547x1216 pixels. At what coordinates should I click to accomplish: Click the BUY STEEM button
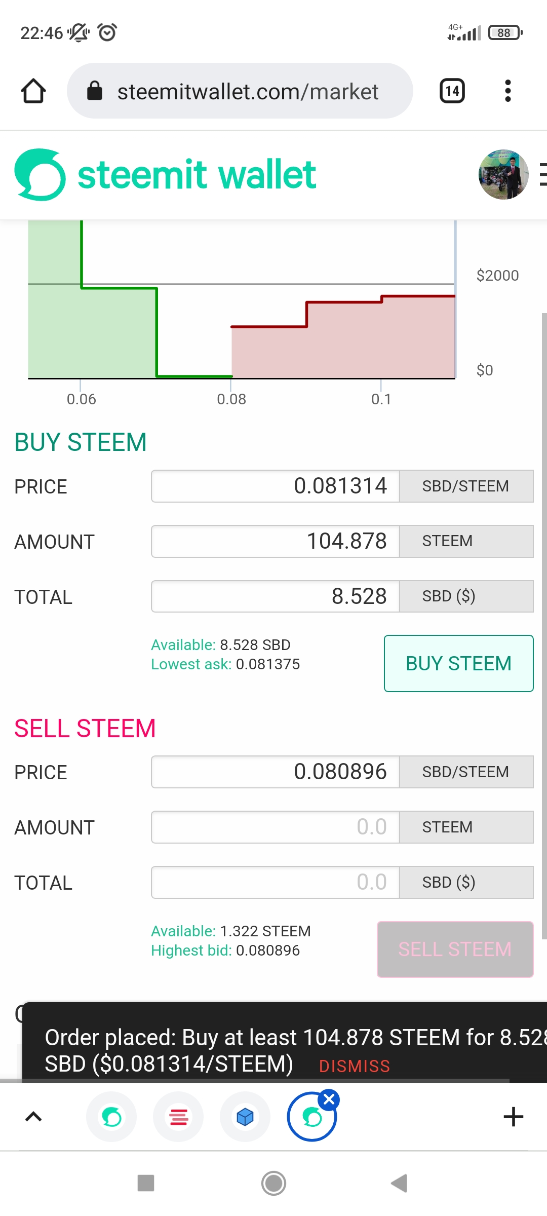[459, 663]
